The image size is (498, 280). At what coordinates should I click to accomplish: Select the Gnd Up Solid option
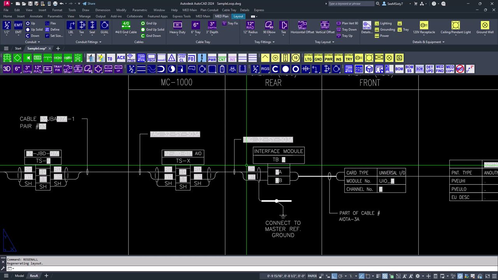click(153, 30)
